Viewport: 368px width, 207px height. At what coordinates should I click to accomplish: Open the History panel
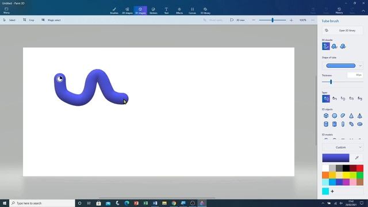[339, 10]
